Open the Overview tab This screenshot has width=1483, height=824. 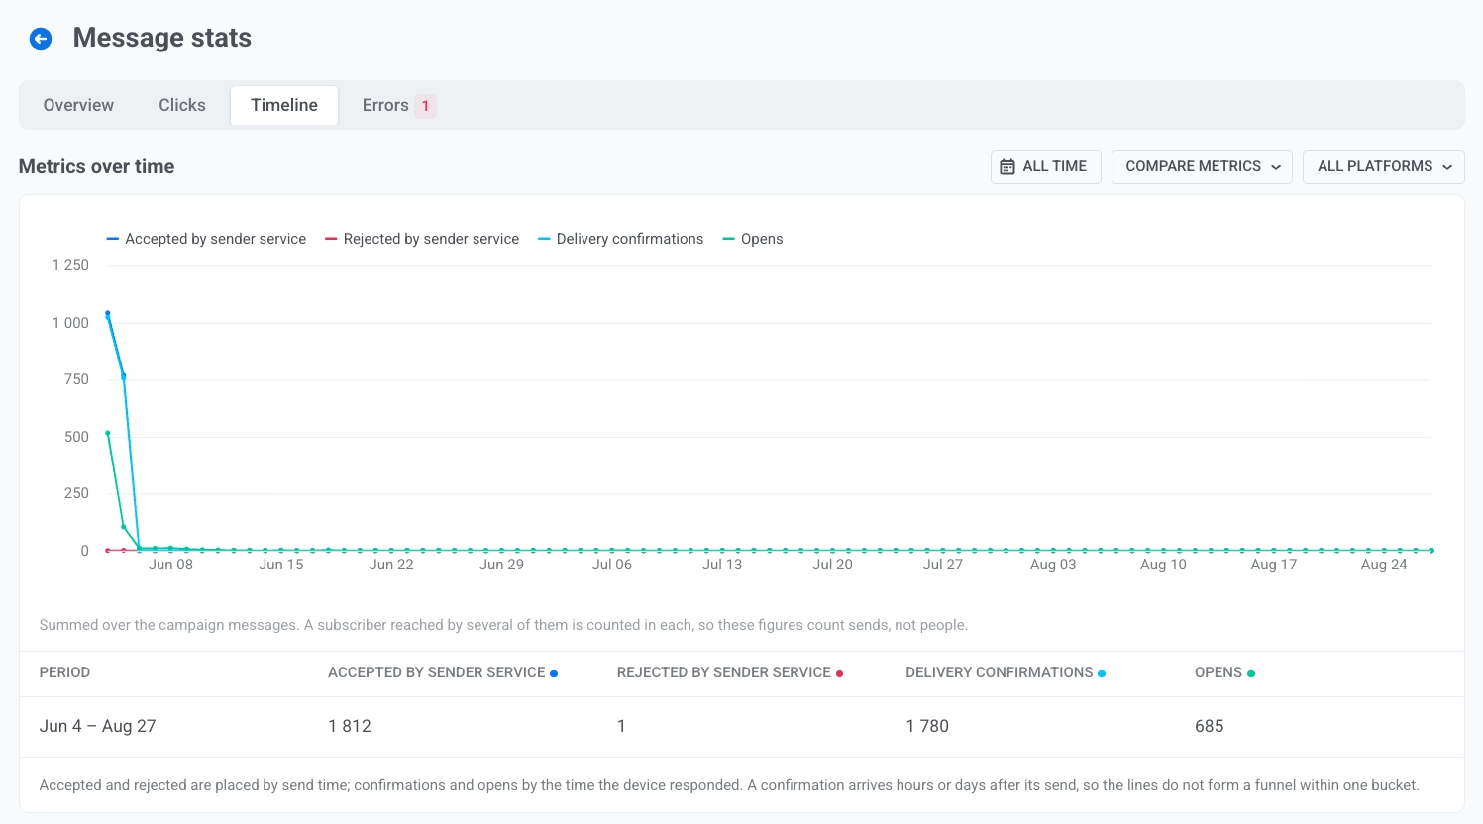(x=78, y=105)
